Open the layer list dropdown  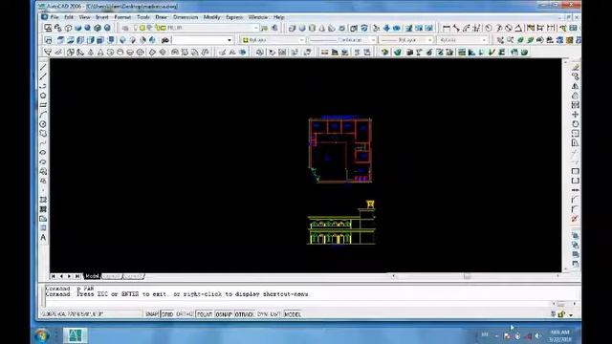pos(256,28)
